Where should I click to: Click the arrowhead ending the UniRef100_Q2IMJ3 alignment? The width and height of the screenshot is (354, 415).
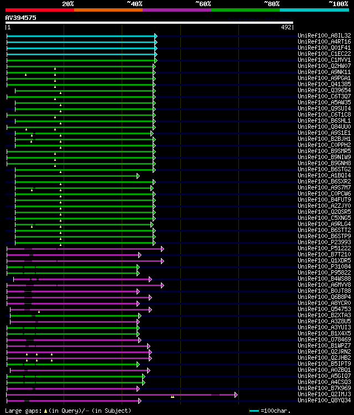point(236,395)
